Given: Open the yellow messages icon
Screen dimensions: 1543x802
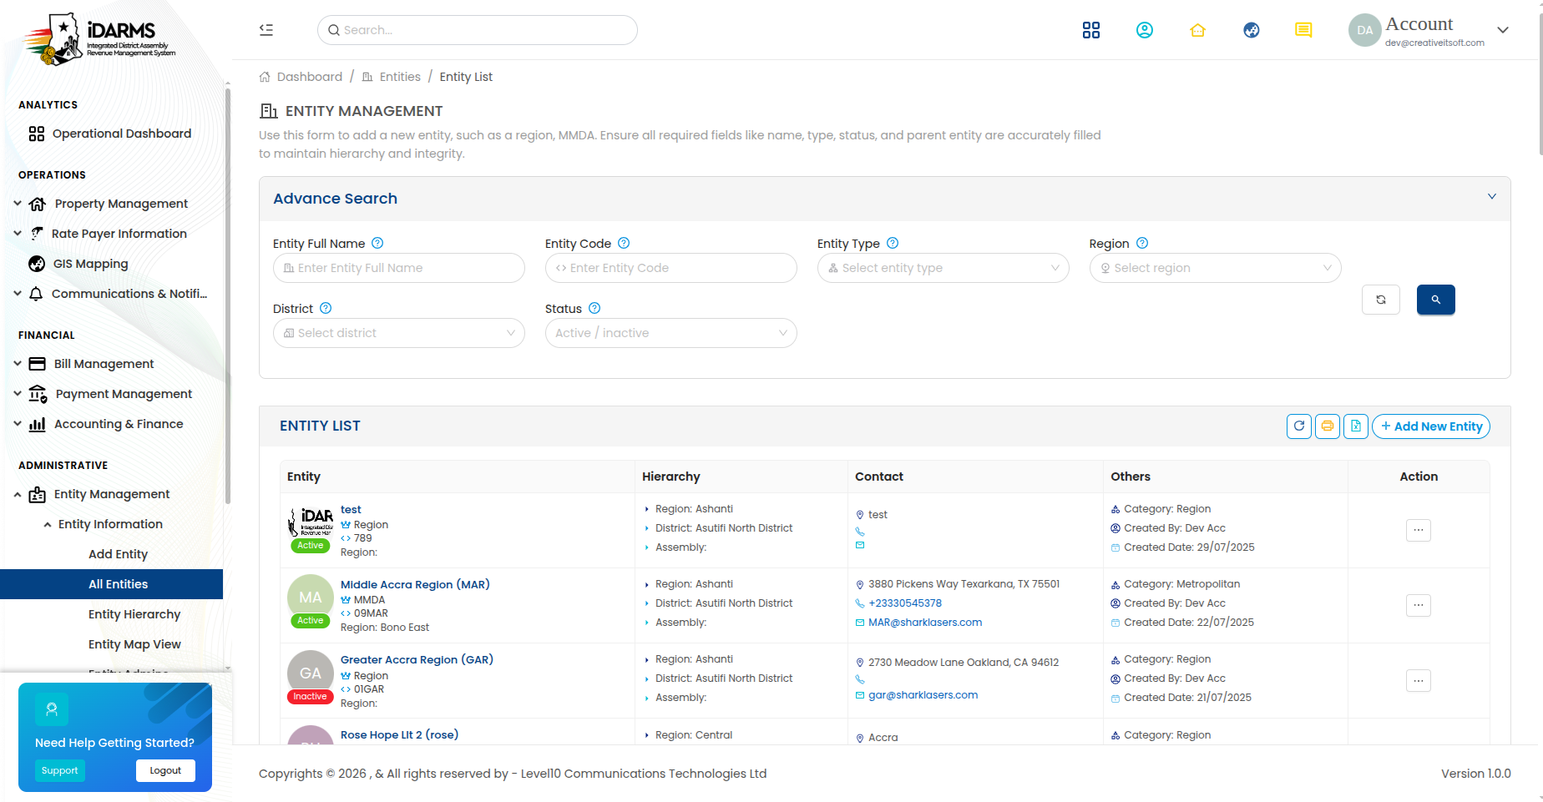Looking at the screenshot, I should click(1303, 30).
